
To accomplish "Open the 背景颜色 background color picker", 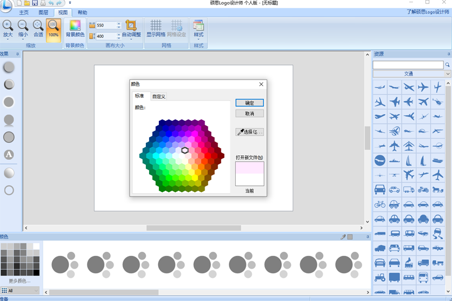I will point(75,25).
